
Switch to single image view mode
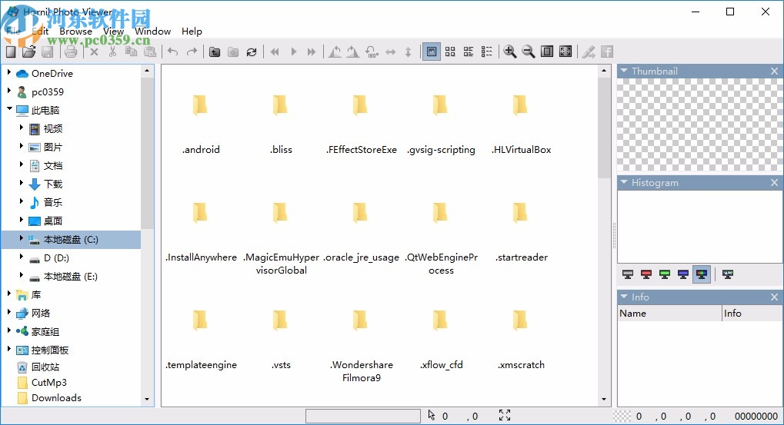[432, 51]
